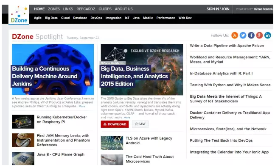The height and width of the screenshot is (167, 275).
Task: Open the RSS feed icon
Action: point(235,35)
